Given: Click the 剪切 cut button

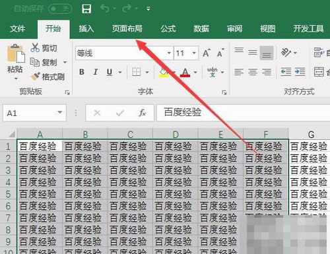Looking at the screenshot, I should (44, 48).
